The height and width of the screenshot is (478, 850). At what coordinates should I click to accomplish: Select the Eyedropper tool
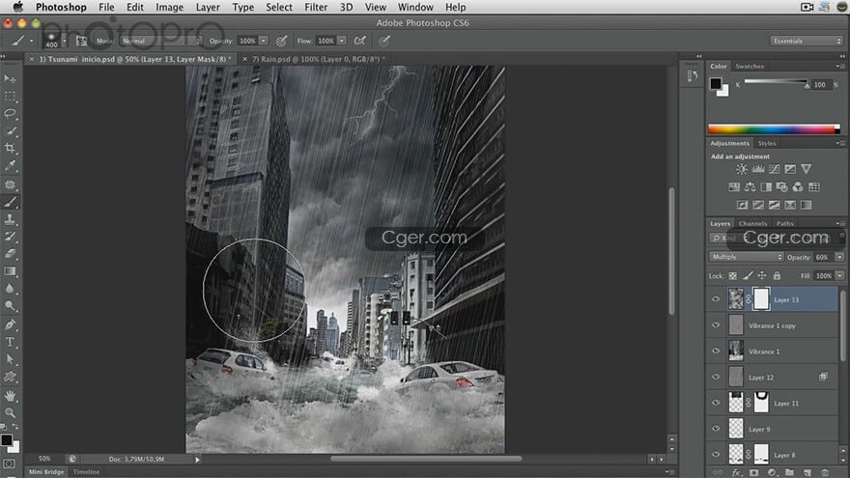[x=10, y=165]
